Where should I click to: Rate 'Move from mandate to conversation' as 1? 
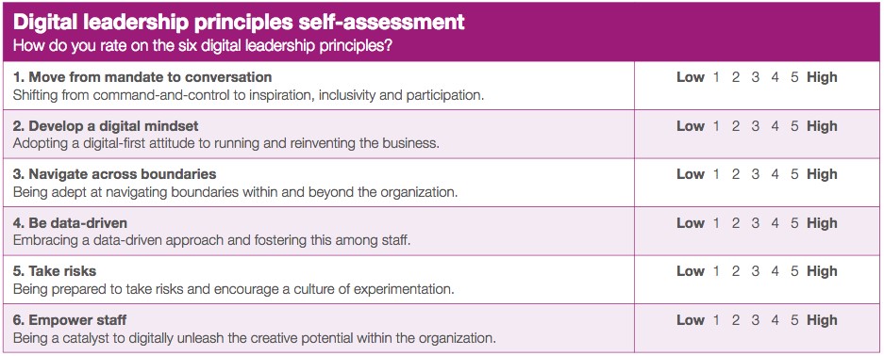click(716, 77)
